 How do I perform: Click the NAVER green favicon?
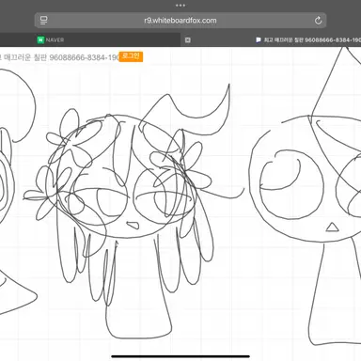click(x=40, y=39)
